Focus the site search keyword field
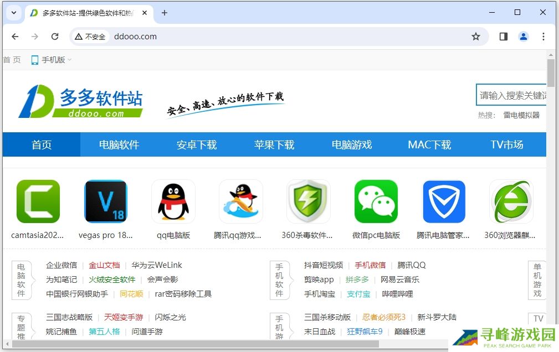559x352 pixels. [x=512, y=95]
